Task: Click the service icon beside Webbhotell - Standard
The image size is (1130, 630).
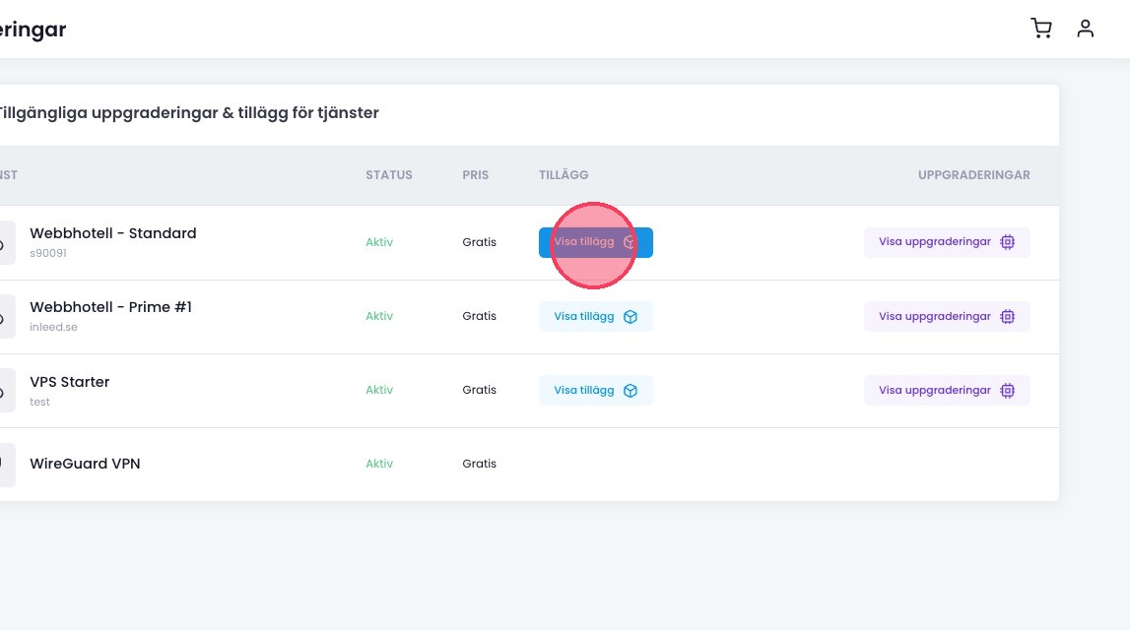Action: [x=5, y=242]
